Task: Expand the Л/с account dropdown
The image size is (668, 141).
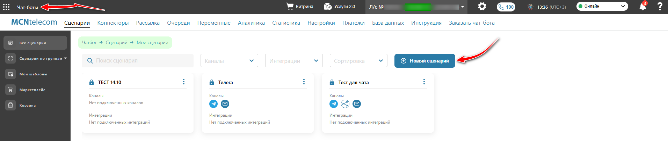Action: [x=462, y=7]
